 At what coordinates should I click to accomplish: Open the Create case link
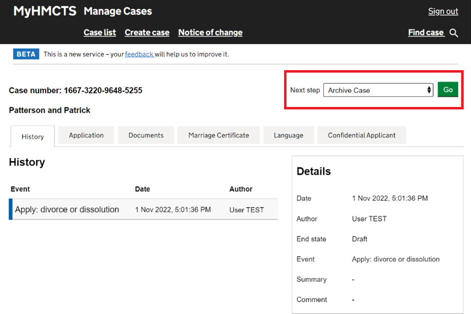click(x=147, y=32)
